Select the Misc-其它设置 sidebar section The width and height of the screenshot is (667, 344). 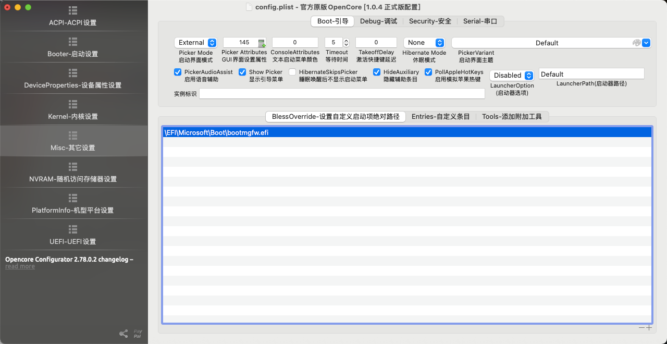73,141
